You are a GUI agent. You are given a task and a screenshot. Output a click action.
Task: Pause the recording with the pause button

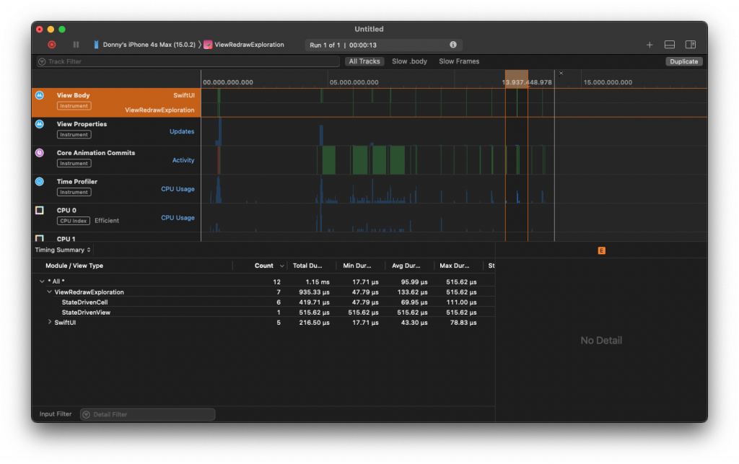(x=76, y=45)
